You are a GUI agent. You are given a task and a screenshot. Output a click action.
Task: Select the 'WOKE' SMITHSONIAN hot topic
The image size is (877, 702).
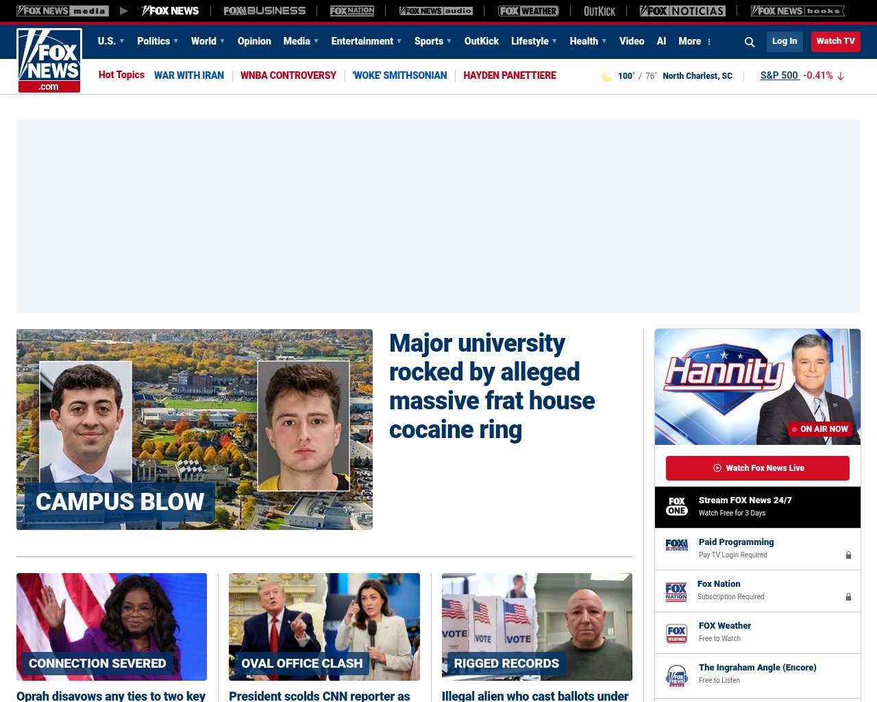pyautogui.click(x=399, y=75)
